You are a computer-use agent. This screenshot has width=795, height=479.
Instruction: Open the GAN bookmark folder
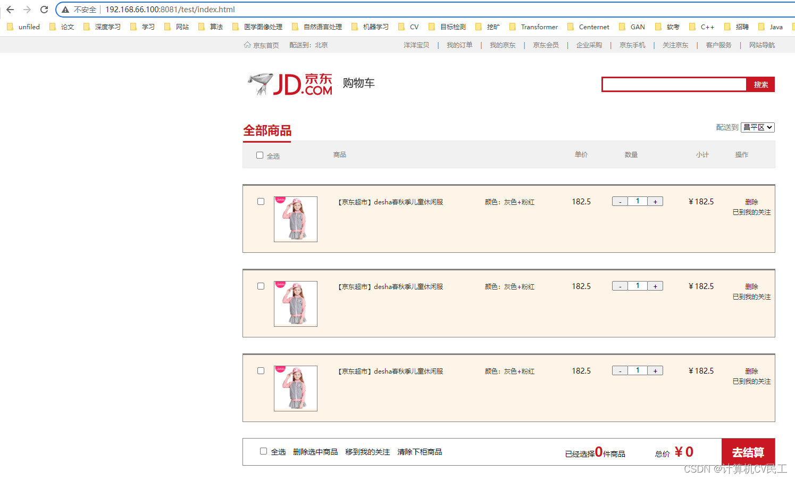(x=632, y=27)
